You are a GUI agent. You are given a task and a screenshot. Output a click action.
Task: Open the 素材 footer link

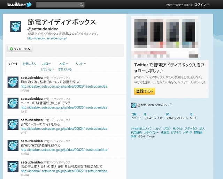[x=133, y=136]
